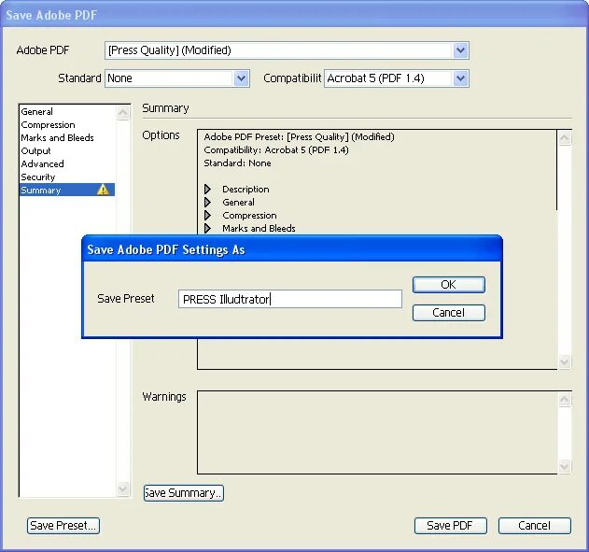Confirm preset name with OK button
589x552 pixels.
coord(448,285)
